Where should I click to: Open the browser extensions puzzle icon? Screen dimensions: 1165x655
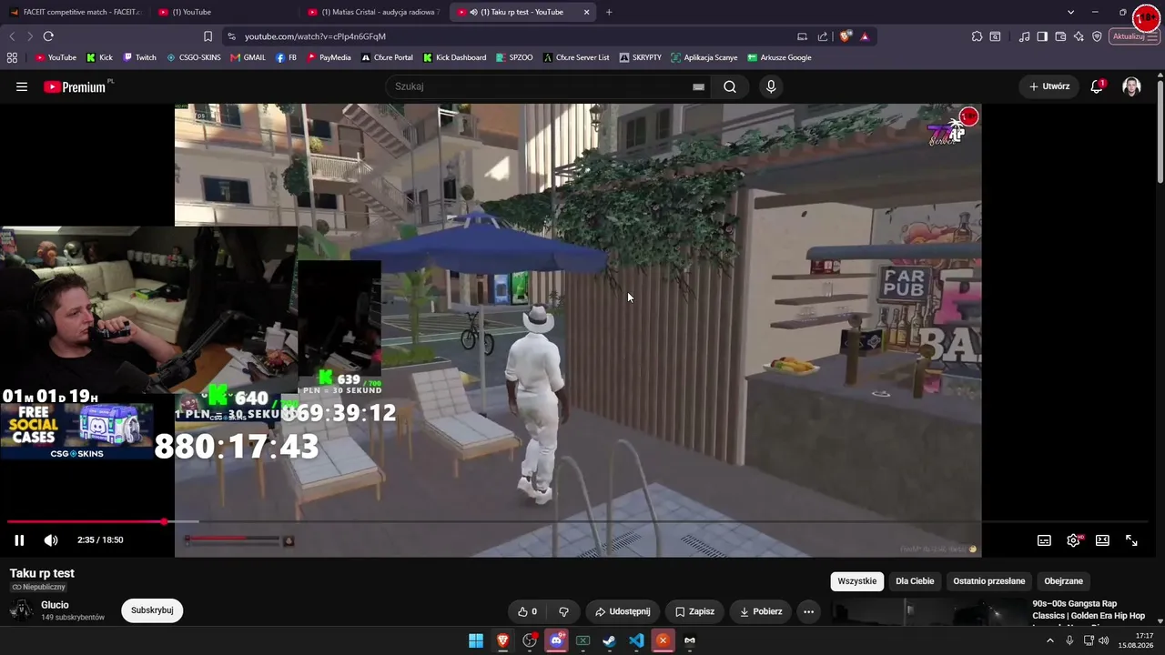coord(977,36)
